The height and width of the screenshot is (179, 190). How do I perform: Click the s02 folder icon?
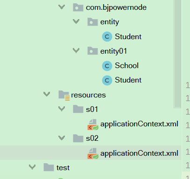[78, 138]
